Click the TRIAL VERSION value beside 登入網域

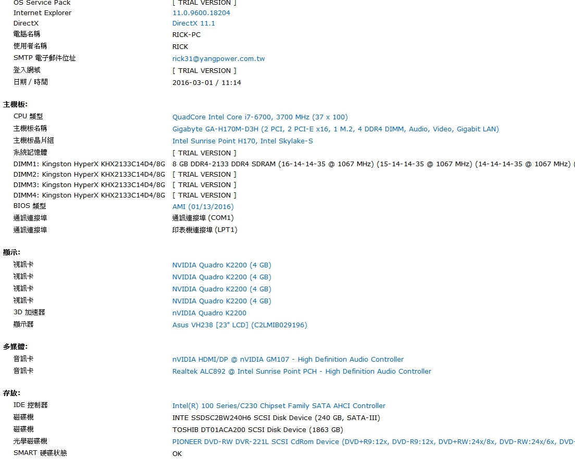[x=204, y=70]
